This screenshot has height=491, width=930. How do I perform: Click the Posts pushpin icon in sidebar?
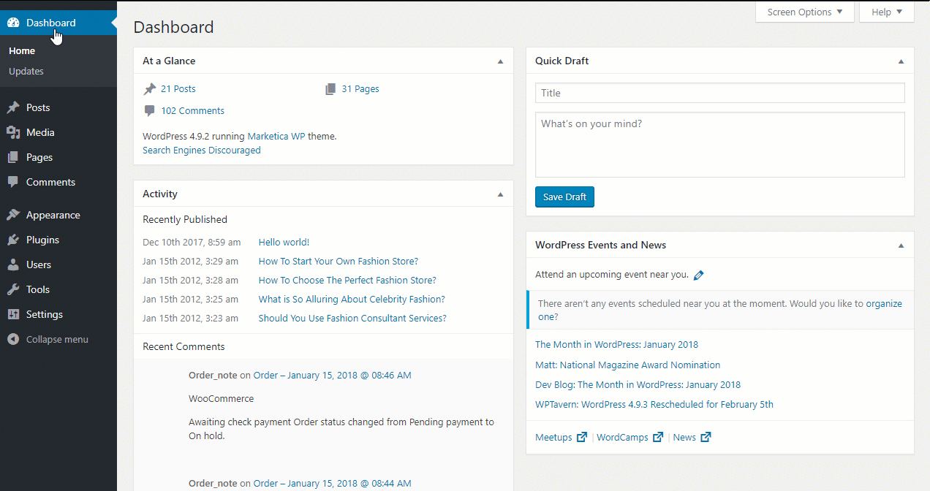pos(13,107)
